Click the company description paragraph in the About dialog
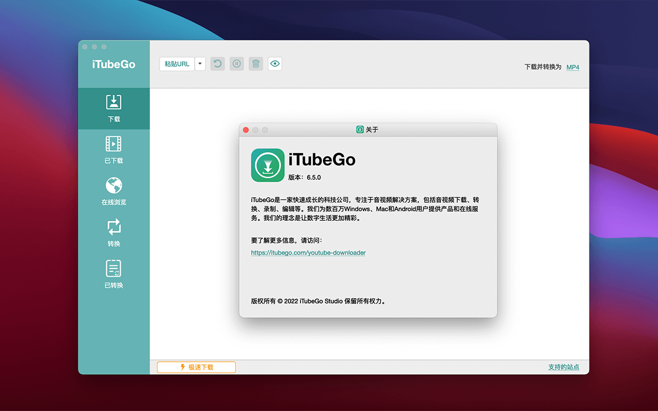Viewport: 658px width, 411px height. pos(366,209)
